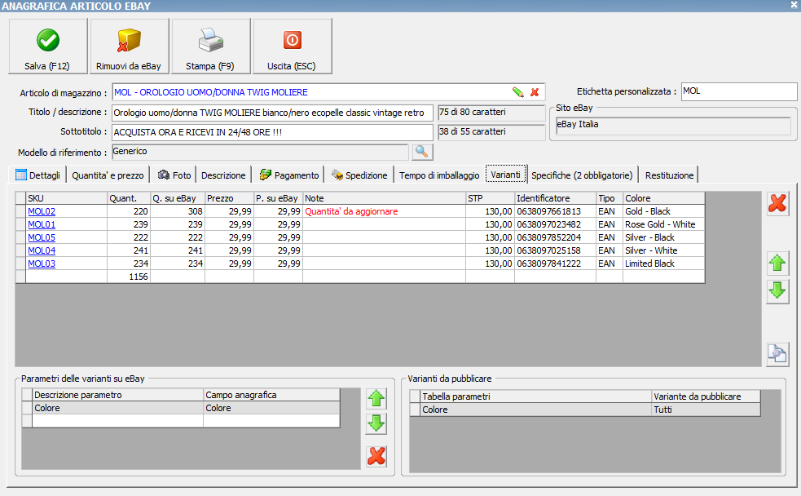
Task: Click the magnifier next to Modello di riferimento
Action: 421,152
